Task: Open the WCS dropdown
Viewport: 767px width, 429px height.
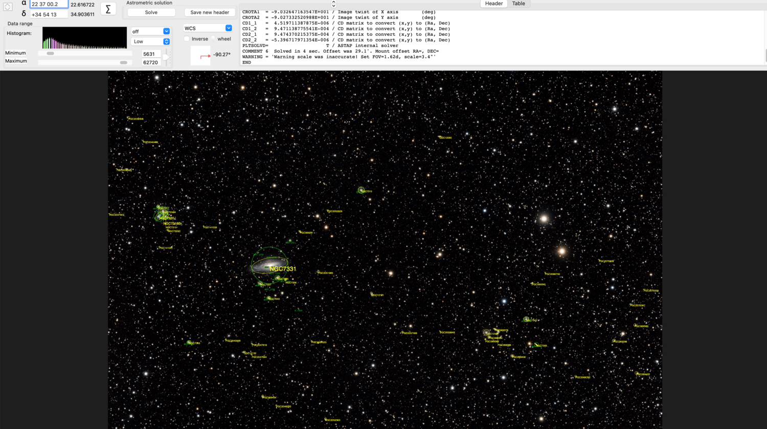Action: pos(208,28)
